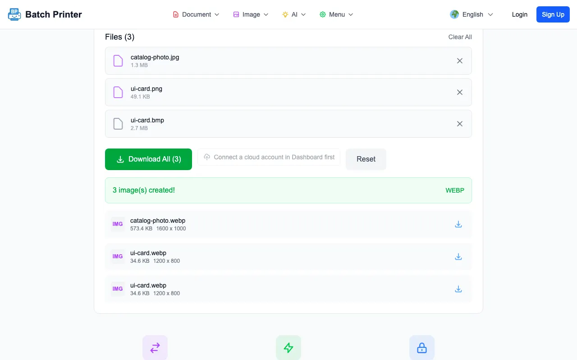Image resolution: width=577 pixels, height=360 pixels.
Task: Click the Reset button
Action: click(366, 159)
